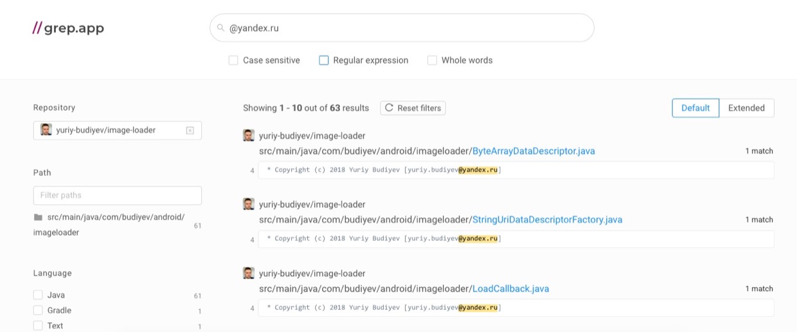This screenshot has width=797, height=332.
Task: Click the Repository section heading
Action: (x=54, y=108)
